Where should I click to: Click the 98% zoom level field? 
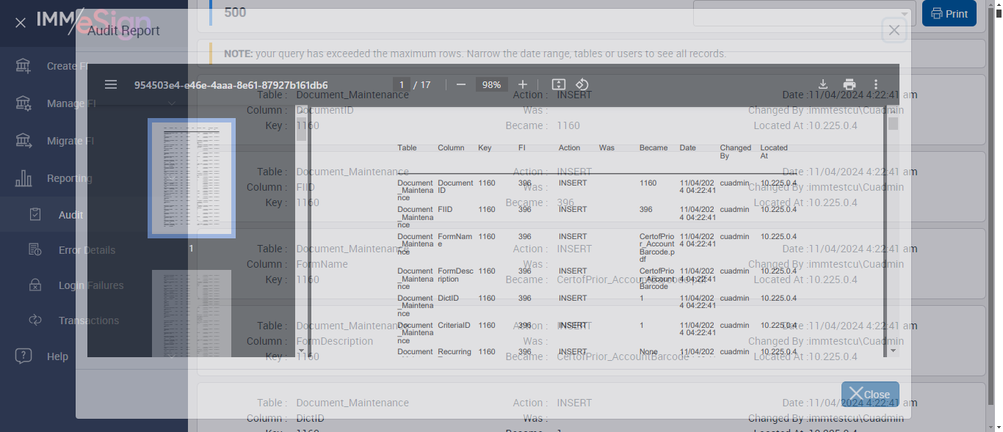[x=491, y=84]
